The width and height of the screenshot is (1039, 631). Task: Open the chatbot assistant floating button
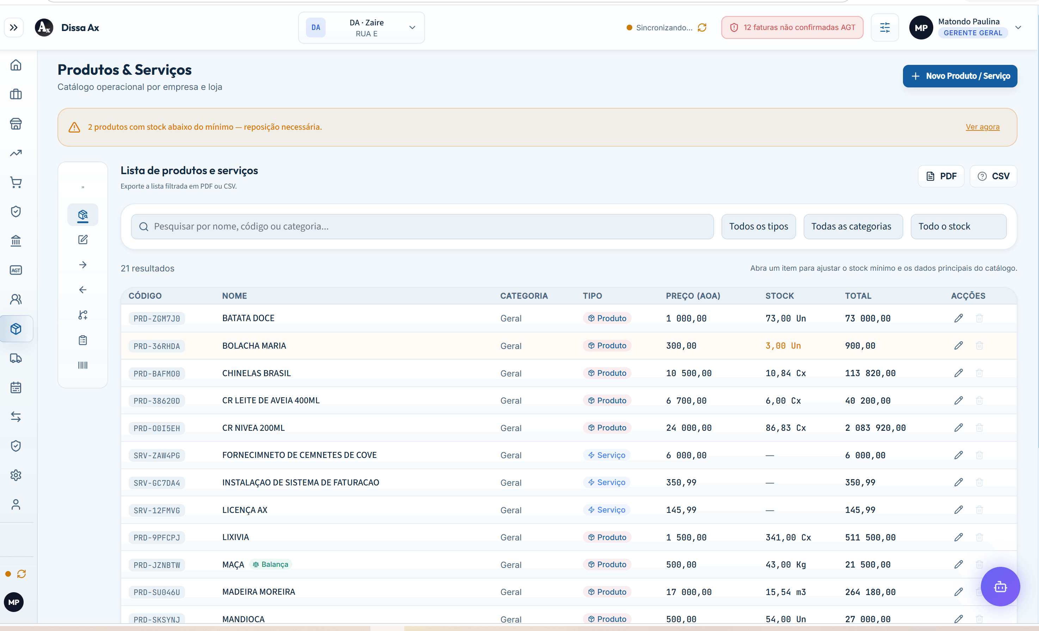pyautogui.click(x=1000, y=586)
